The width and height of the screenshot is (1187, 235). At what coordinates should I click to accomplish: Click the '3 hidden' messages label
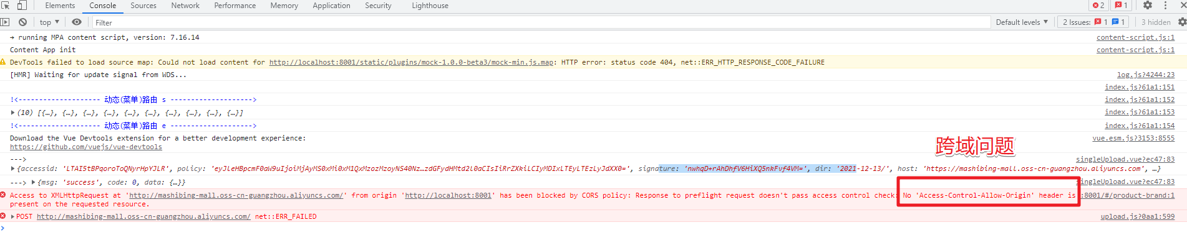pyautogui.click(x=1156, y=22)
